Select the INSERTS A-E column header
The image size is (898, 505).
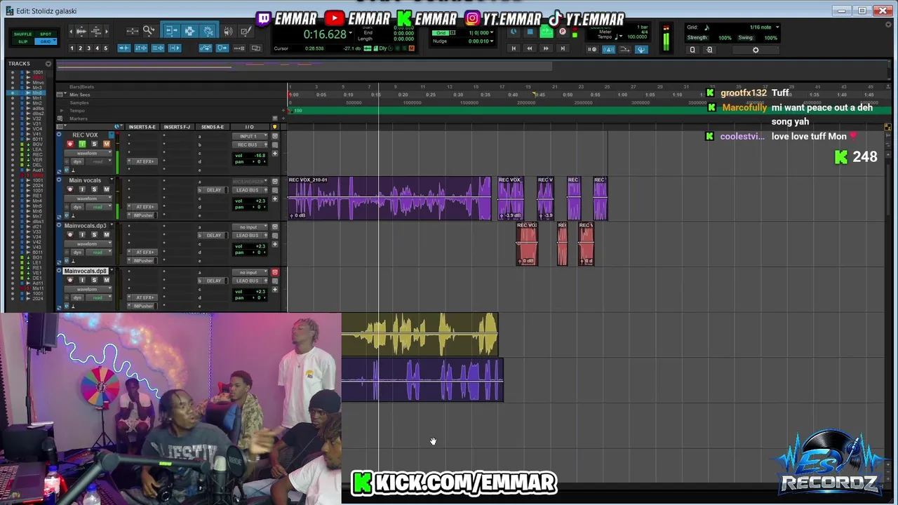(x=142, y=127)
